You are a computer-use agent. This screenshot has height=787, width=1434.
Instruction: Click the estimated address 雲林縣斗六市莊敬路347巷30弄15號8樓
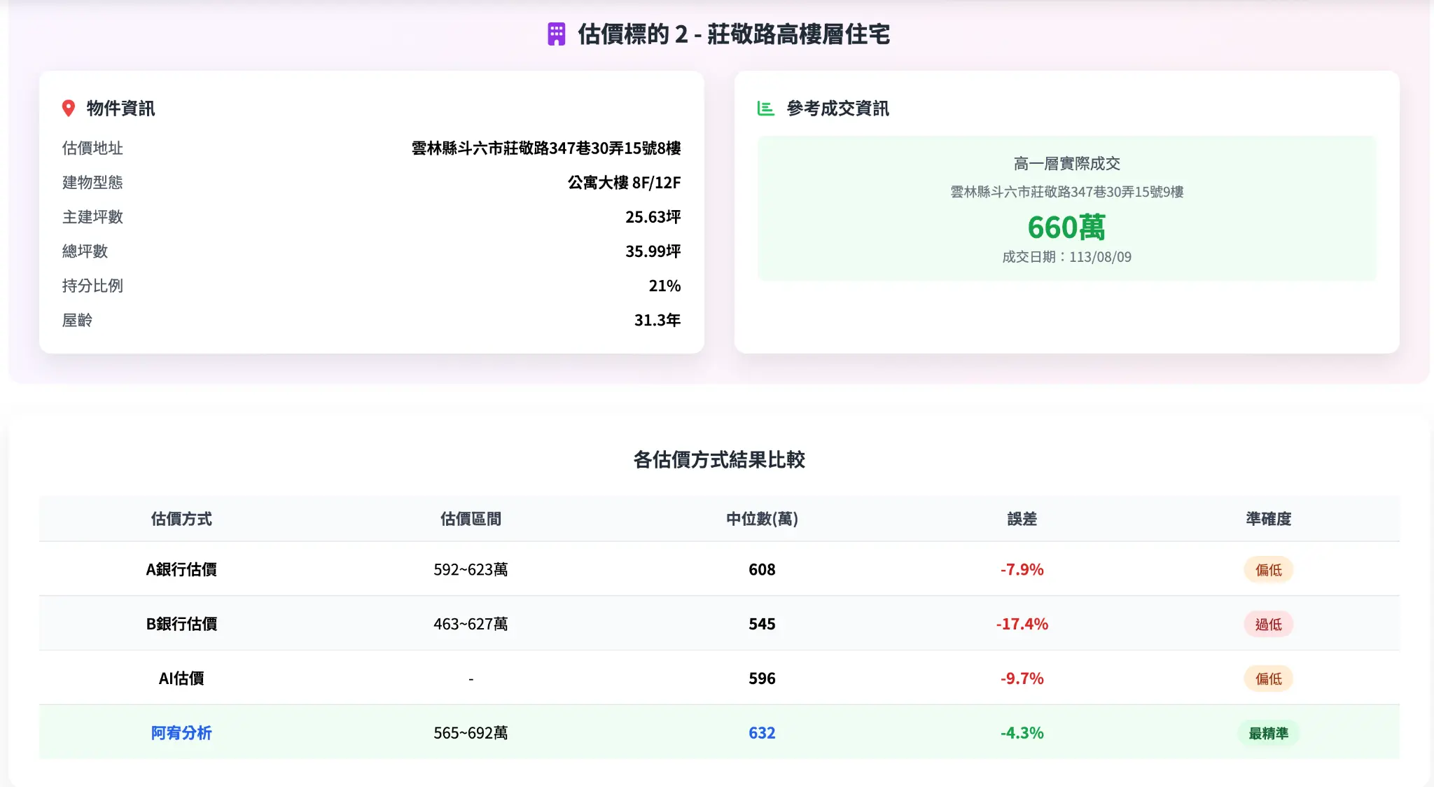pyautogui.click(x=547, y=148)
